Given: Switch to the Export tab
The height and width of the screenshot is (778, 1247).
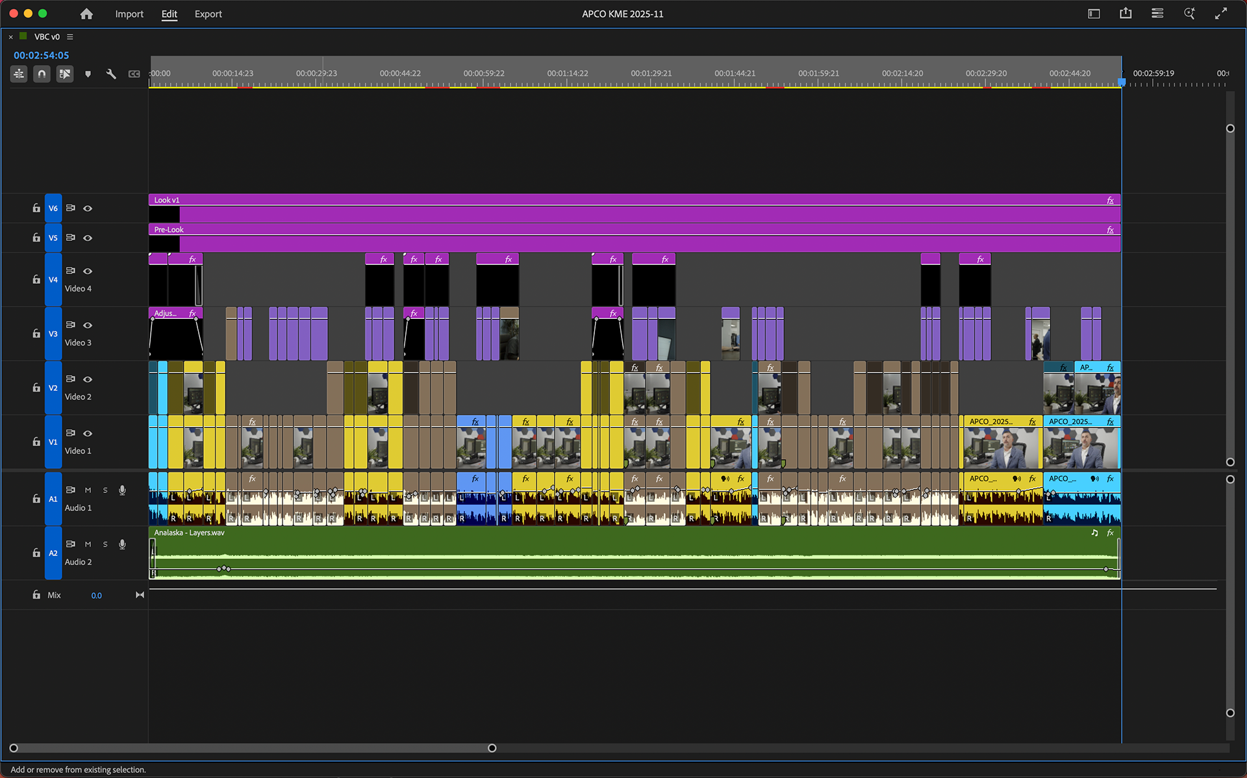Looking at the screenshot, I should (208, 14).
